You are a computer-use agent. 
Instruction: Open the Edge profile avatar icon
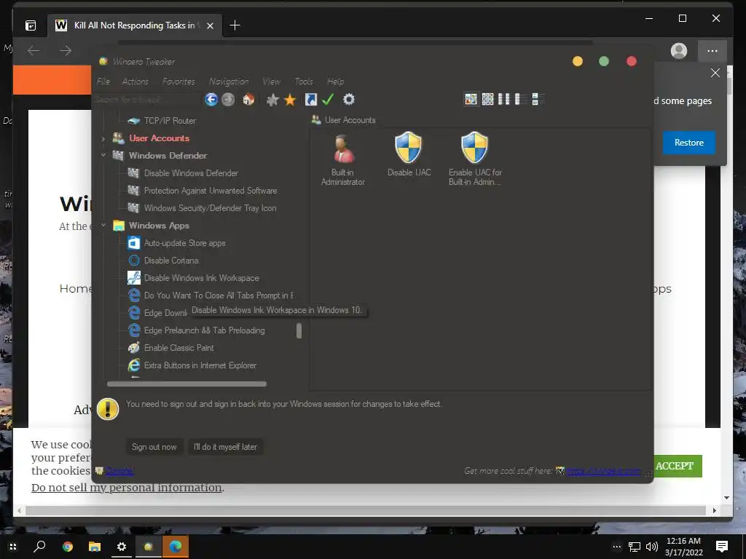coord(679,50)
